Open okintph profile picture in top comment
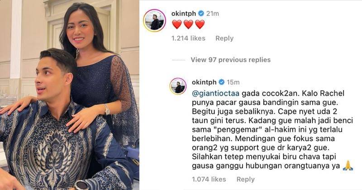 [154, 20]
